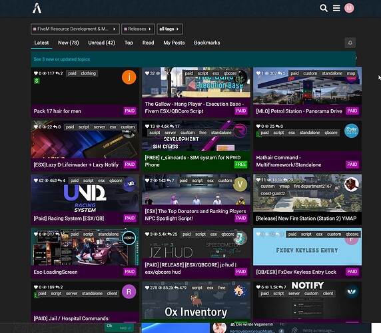Click PAID badge on Esc-LoadingScreen card

pyautogui.click(x=129, y=272)
